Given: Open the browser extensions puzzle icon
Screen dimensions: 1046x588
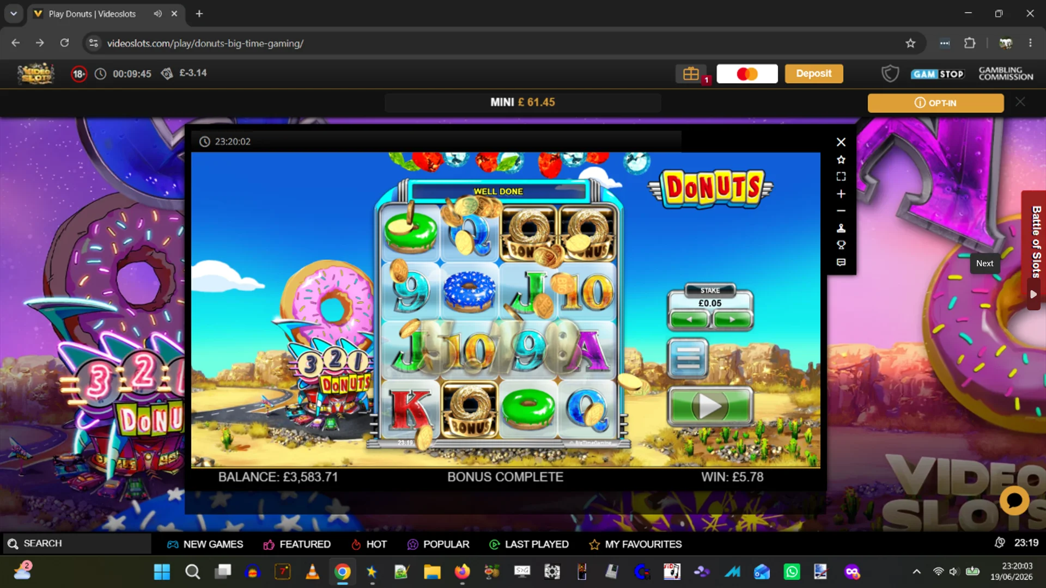Looking at the screenshot, I should [x=970, y=43].
